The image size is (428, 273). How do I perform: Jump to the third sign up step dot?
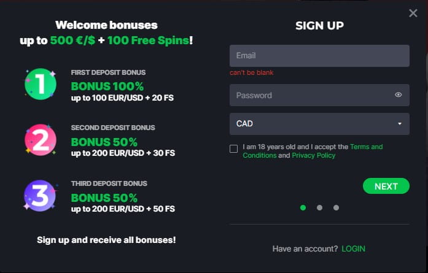click(336, 207)
